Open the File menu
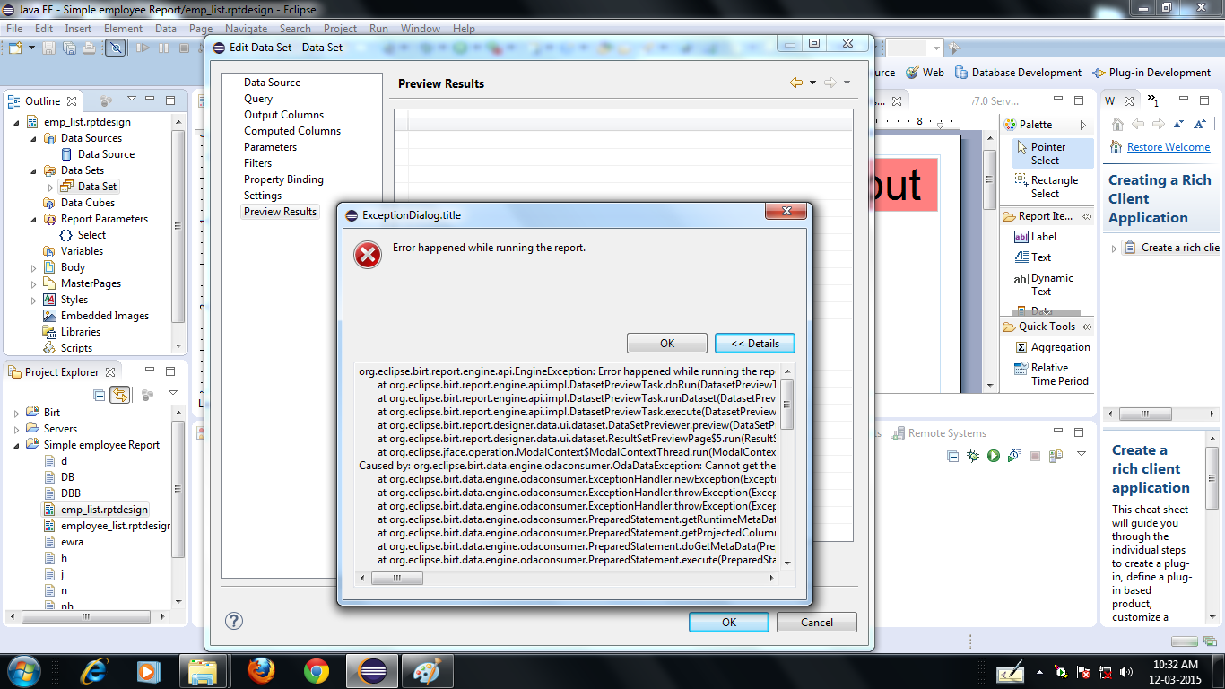 coord(14,29)
